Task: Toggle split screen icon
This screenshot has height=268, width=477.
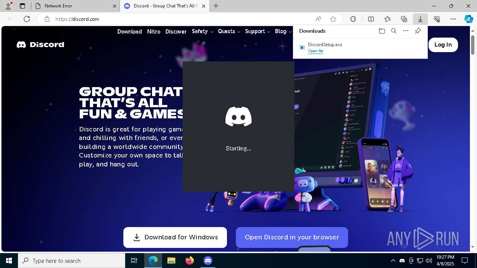Action: (371, 19)
